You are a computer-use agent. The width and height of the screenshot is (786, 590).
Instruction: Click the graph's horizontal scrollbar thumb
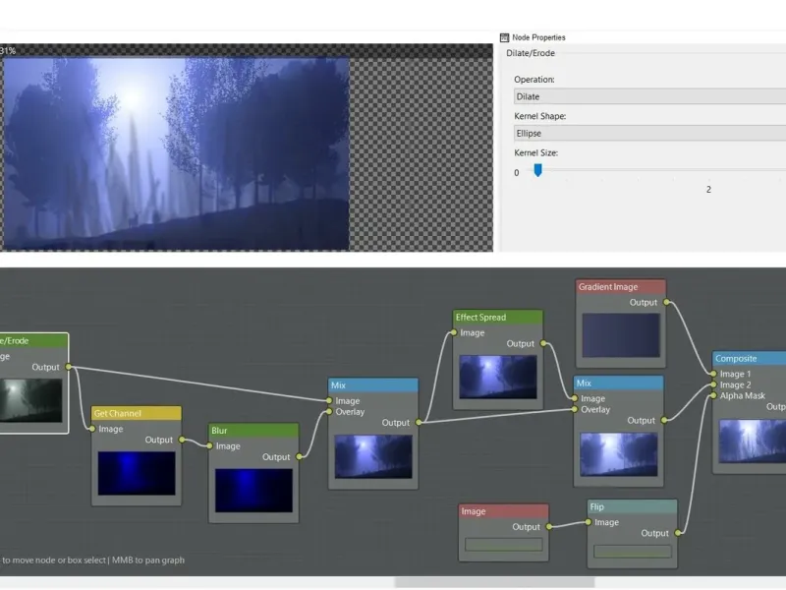(x=493, y=582)
